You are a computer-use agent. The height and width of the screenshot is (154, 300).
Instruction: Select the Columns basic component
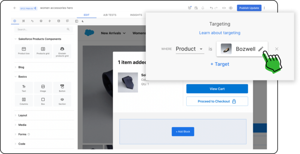pos(24,101)
